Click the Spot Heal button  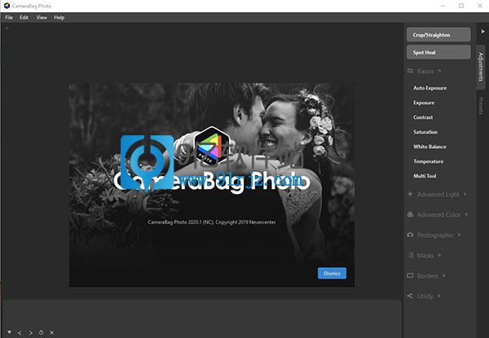pyautogui.click(x=438, y=52)
